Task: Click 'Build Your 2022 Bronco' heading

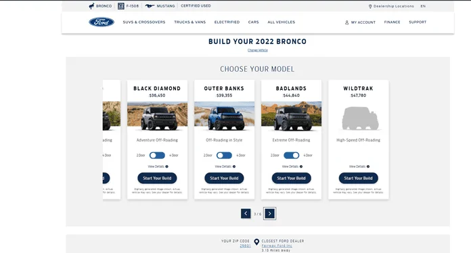Action: click(257, 41)
